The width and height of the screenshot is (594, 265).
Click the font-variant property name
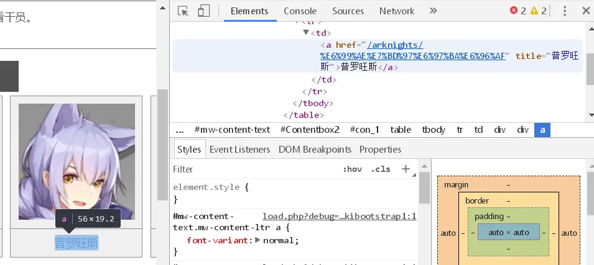[218, 240]
